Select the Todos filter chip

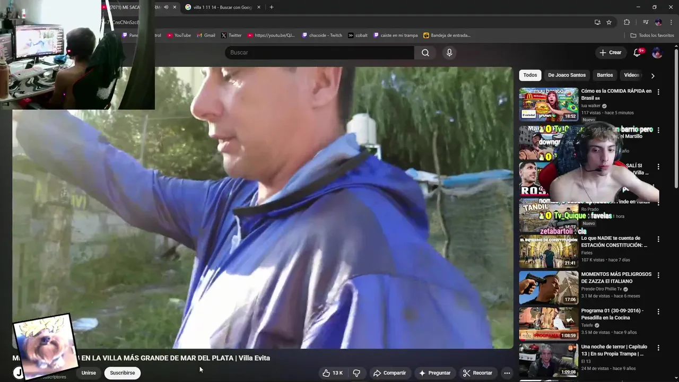click(x=530, y=75)
